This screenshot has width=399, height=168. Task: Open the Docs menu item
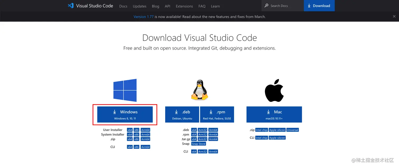coord(123,6)
